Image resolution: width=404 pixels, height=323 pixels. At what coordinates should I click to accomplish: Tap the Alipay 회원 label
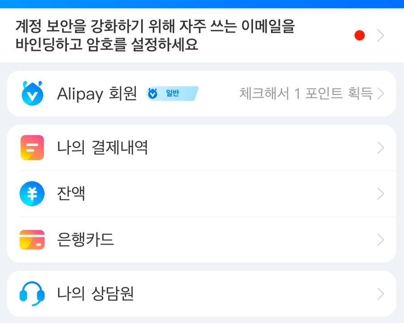[x=97, y=94]
